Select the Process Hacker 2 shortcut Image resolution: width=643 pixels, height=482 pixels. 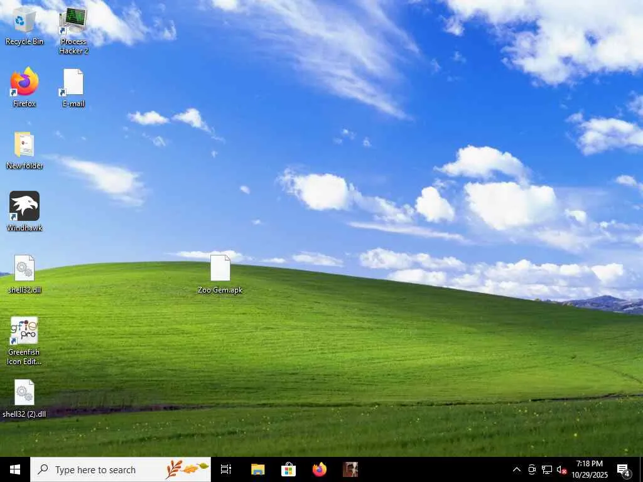(73, 31)
